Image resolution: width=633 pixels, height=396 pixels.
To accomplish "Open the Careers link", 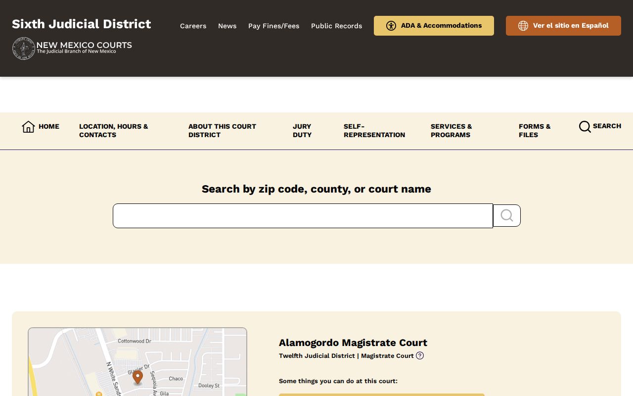I will (193, 26).
